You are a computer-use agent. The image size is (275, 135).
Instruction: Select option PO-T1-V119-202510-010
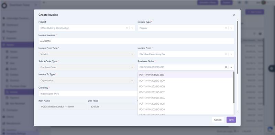[185, 75]
